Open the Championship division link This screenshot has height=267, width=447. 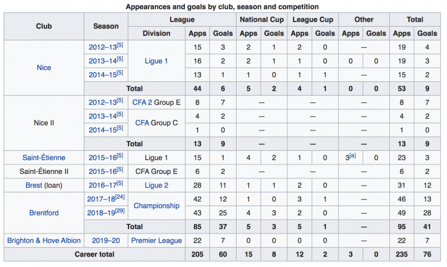(x=156, y=206)
